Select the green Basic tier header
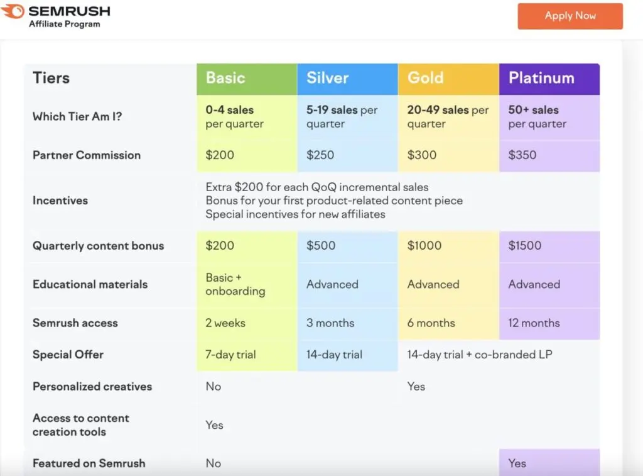 coord(246,79)
